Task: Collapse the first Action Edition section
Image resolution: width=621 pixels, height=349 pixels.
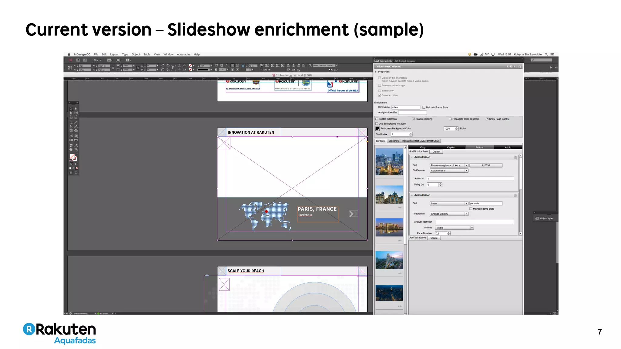Action: (x=412, y=157)
